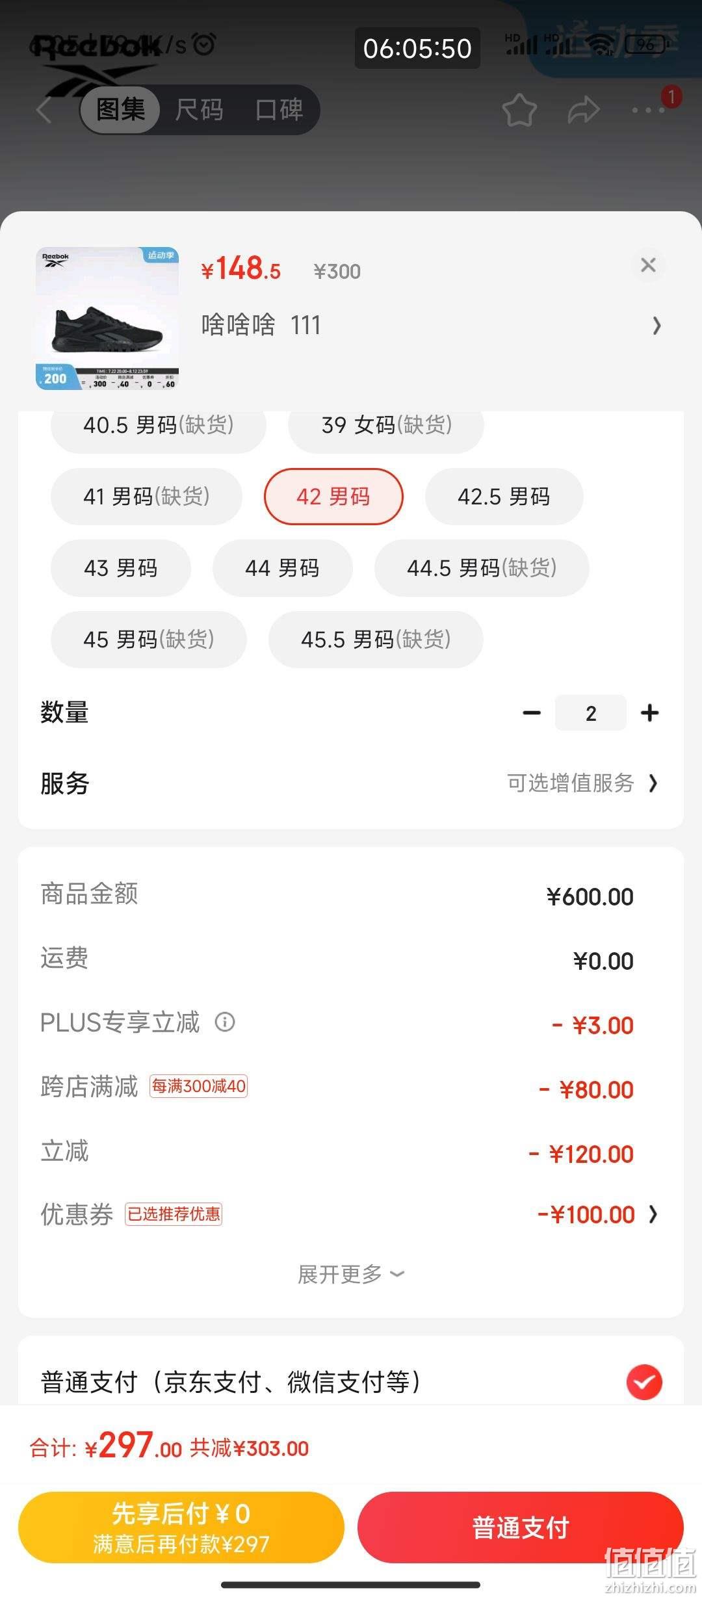Tap the share arrow icon
702x1599 pixels.
coord(583,110)
